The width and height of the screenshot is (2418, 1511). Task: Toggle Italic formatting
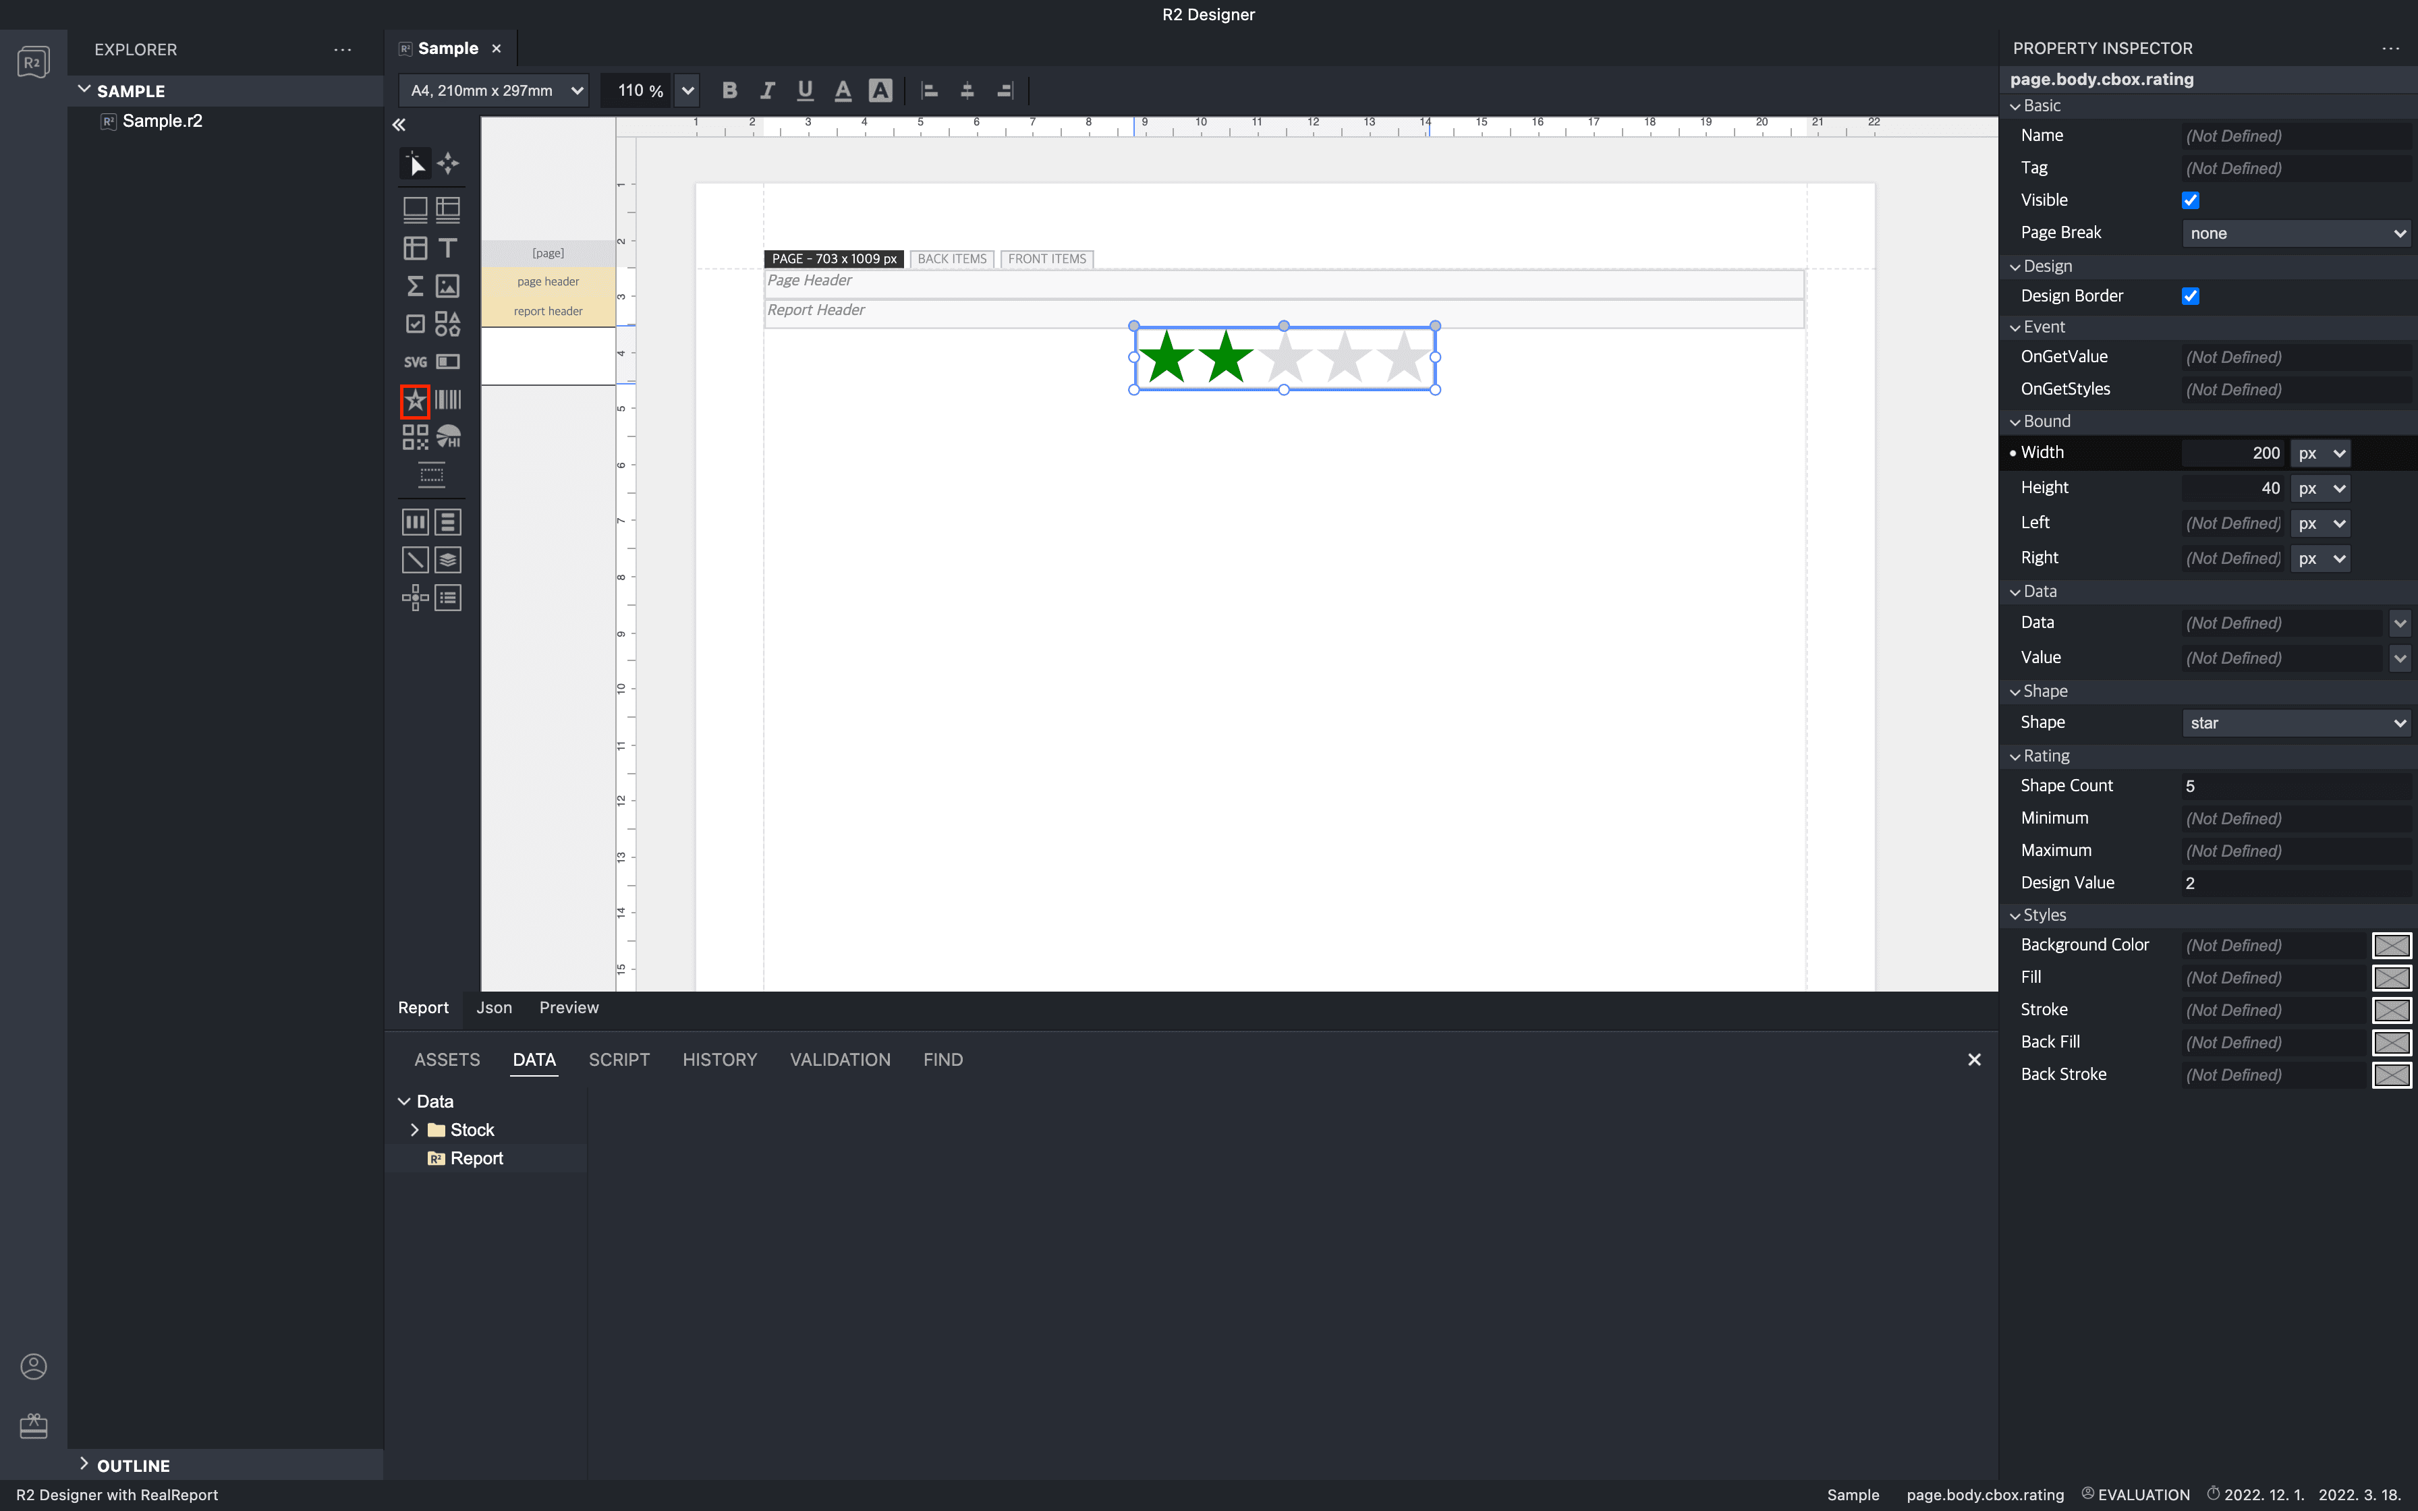pos(767,91)
